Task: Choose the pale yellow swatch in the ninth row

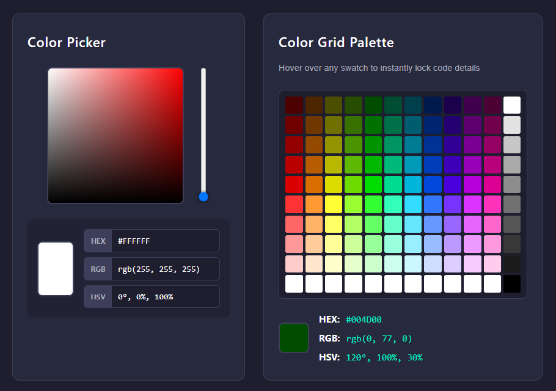Action: 334,264
